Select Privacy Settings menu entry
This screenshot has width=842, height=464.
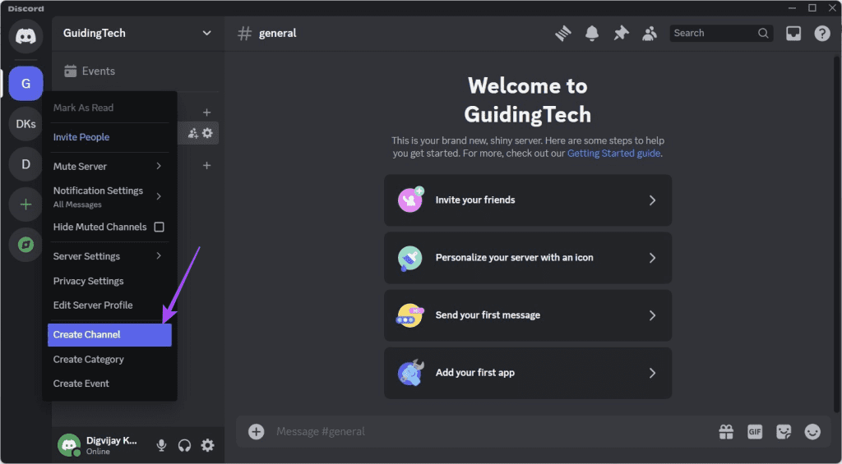pyautogui.click(x=109, y=281)
